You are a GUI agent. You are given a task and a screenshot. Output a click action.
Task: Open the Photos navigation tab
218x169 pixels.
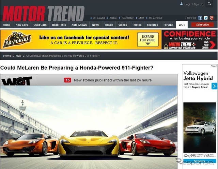(x=137, y=25)
